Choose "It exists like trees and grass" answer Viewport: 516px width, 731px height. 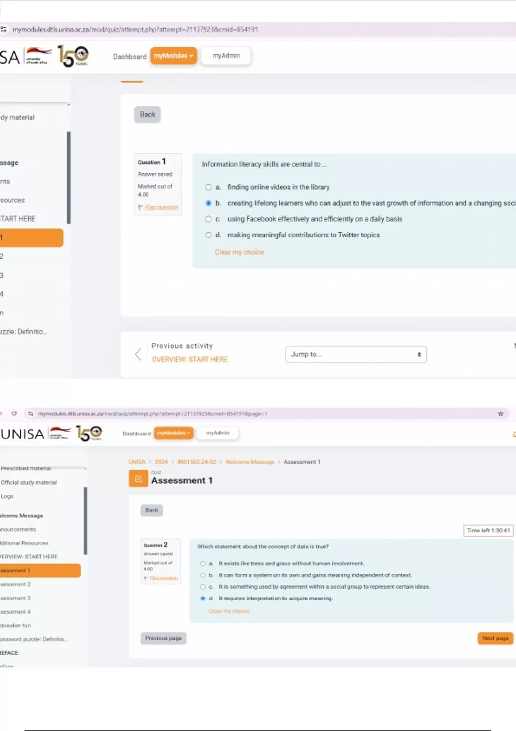pos(203,563)
